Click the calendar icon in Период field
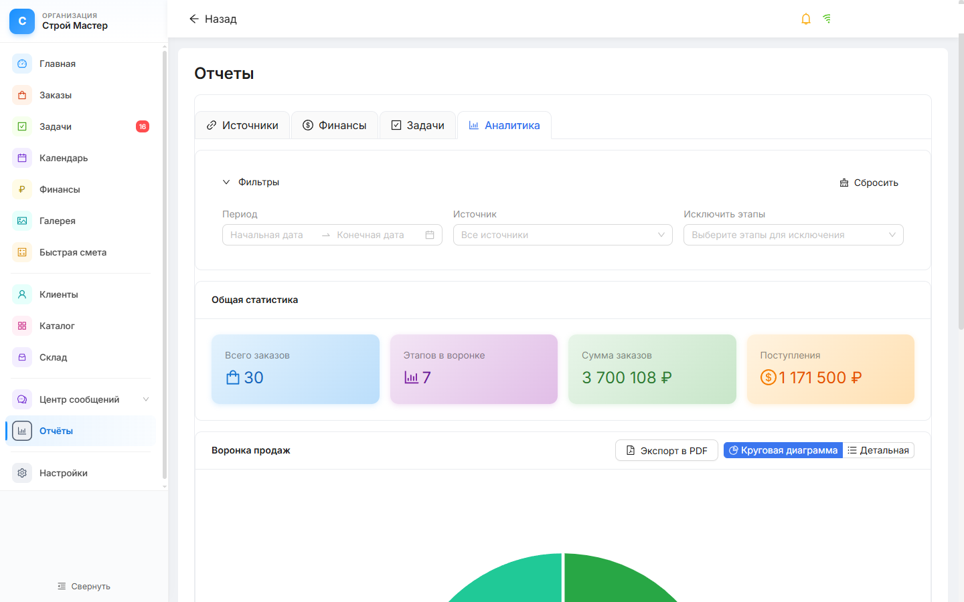 click(430, 235)
